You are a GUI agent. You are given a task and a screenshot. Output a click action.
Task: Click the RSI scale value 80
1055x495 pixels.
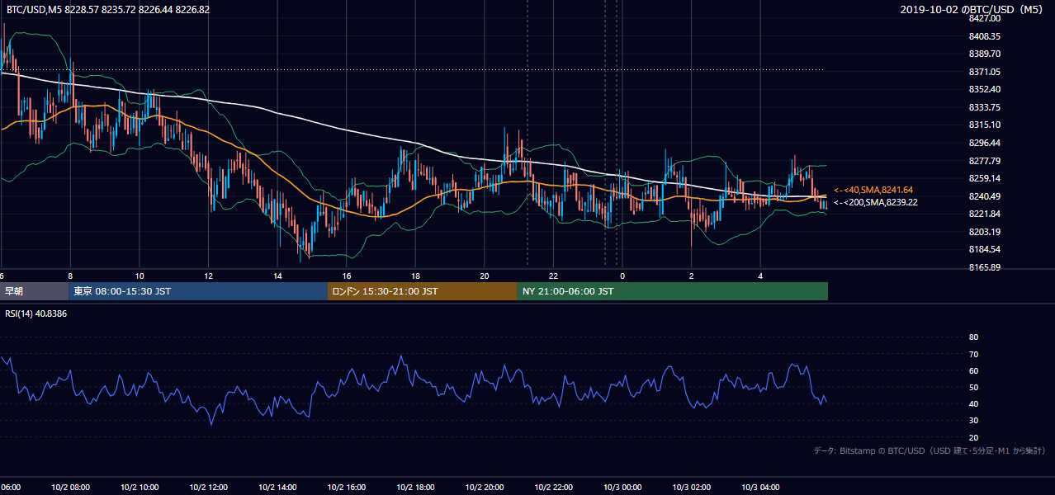[973, 337]
